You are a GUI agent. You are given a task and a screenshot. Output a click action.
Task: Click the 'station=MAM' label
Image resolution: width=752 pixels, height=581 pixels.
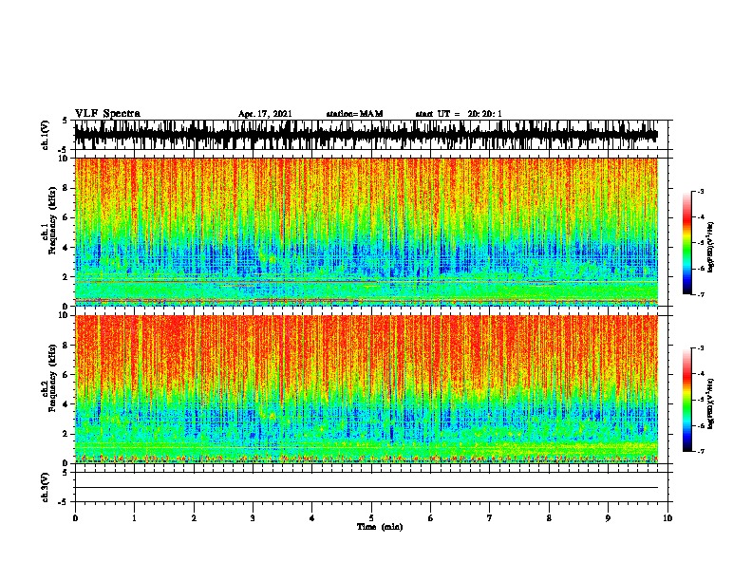(354, 114)
